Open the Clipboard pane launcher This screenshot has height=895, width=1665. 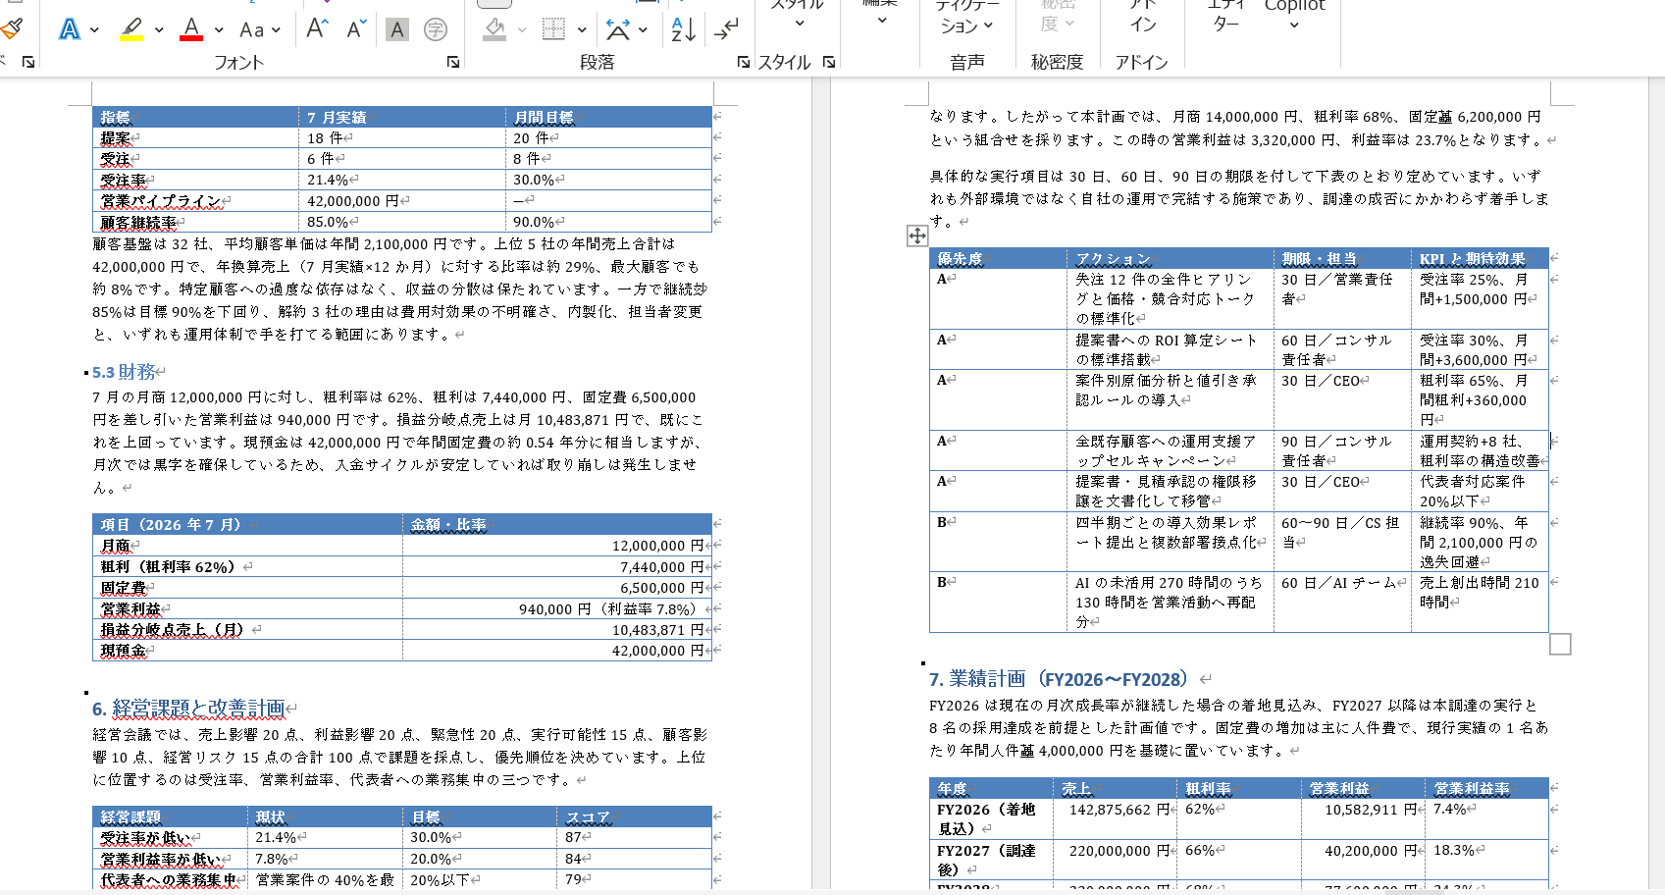tap(28, 62)
